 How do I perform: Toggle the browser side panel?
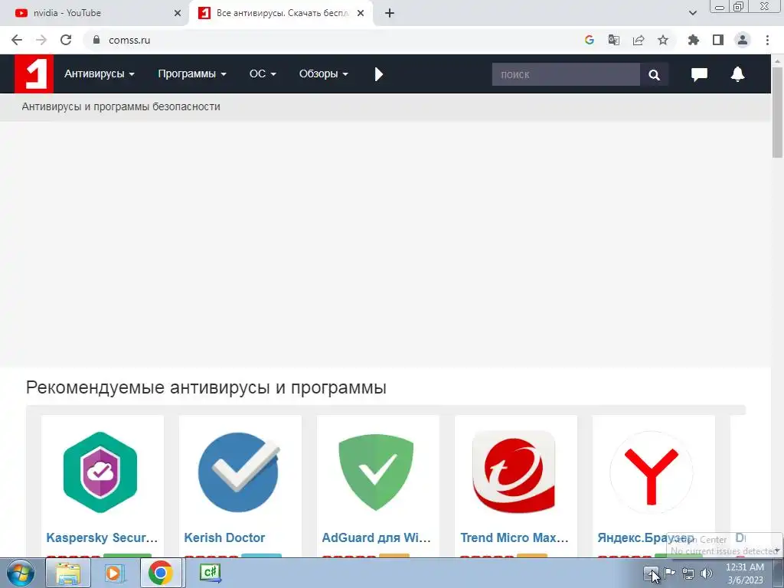(x=718, y=40)
